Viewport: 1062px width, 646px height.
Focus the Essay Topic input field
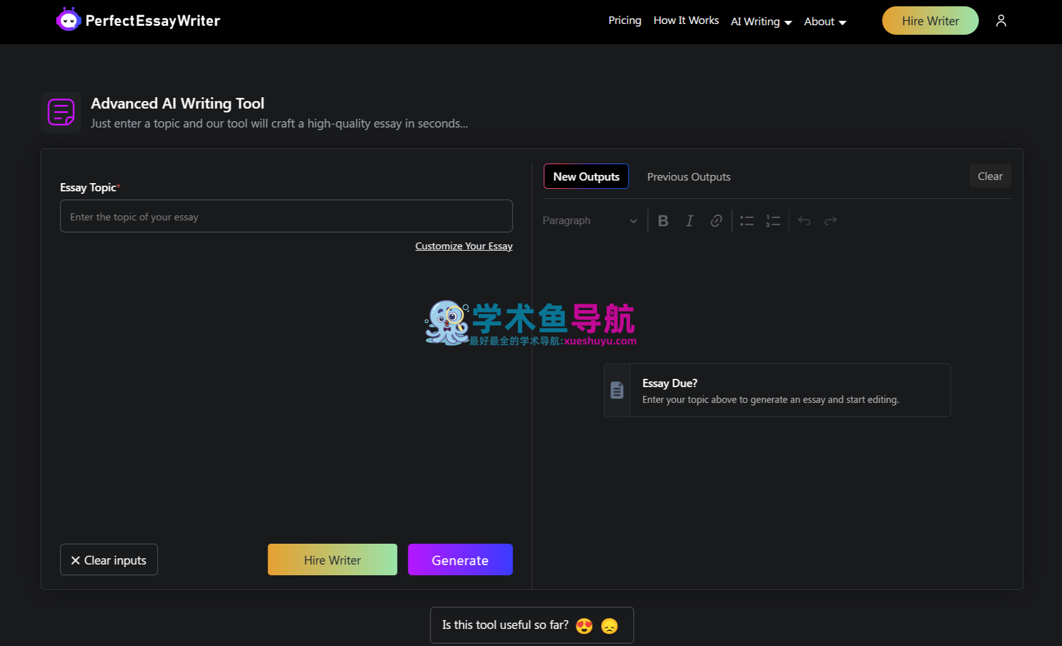(286, 217)
